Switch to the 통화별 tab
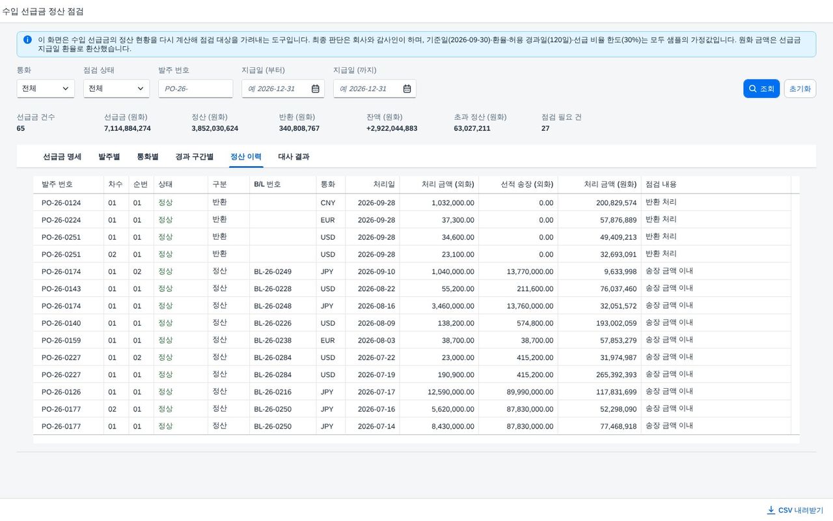 [x=148, y=157]
